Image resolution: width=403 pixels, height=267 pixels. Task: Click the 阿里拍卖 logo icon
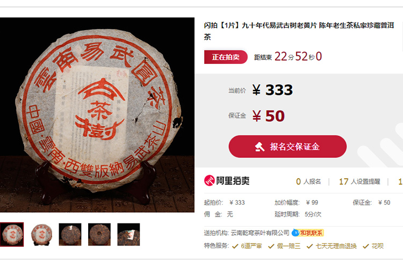point(209,181)
